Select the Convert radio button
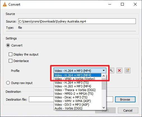Image resolution: width=142 pixels, height=117 pixels. [x=8, y=45]
